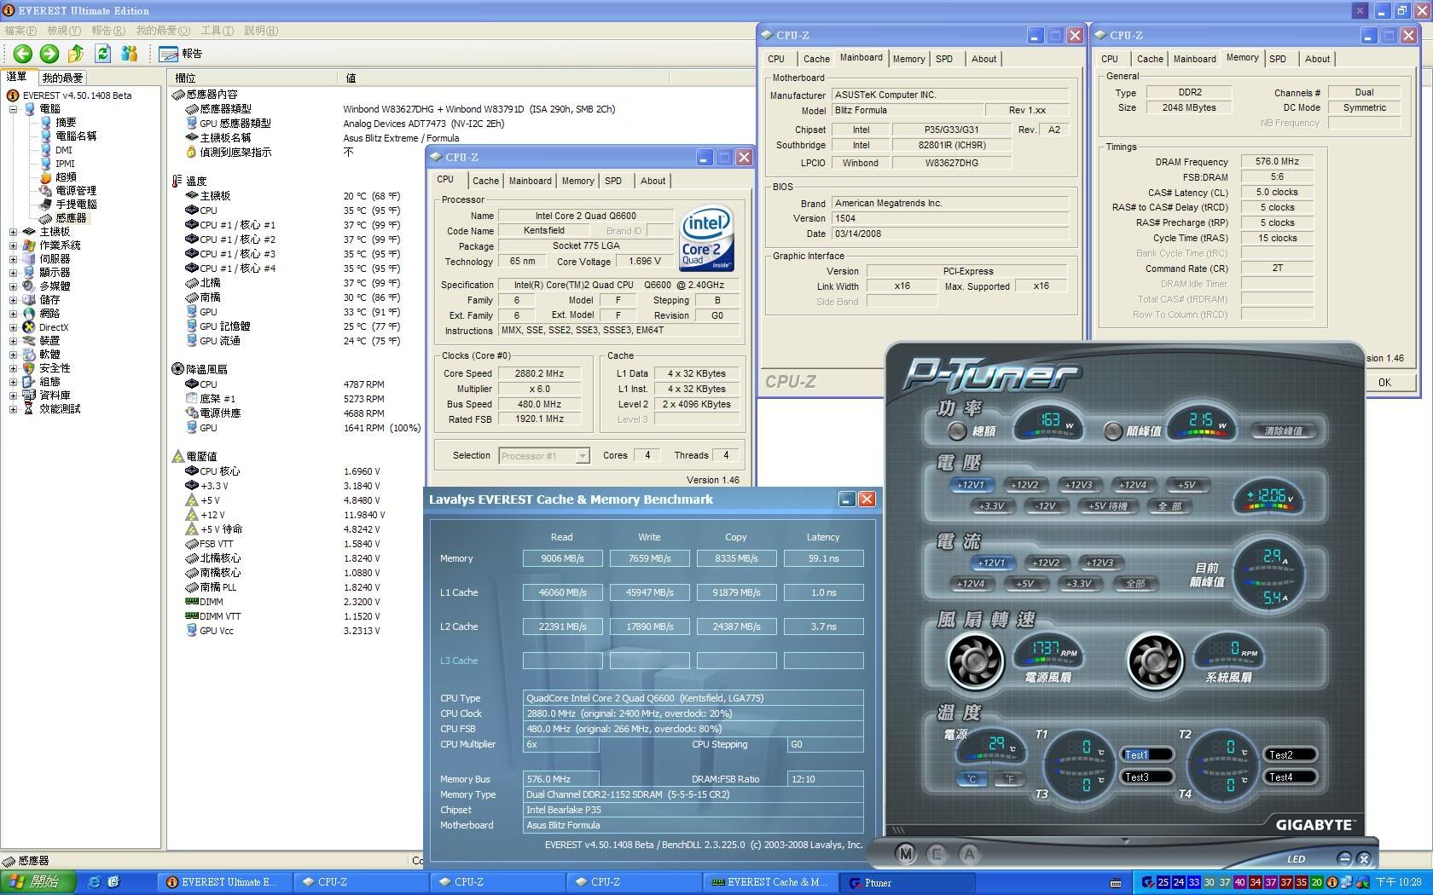Expand the 軟體 software tree node
This screenshot has width=1433, height=895.
click(x=13, y=355)
